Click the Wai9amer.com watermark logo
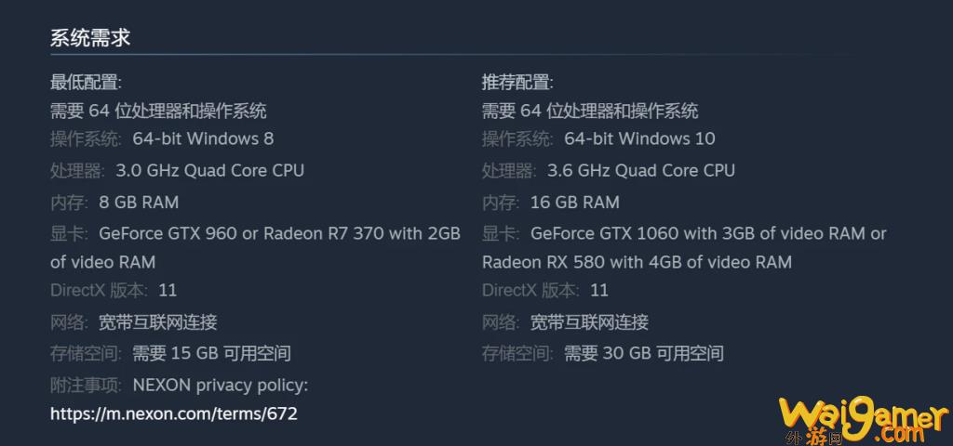 coord(863,421)
